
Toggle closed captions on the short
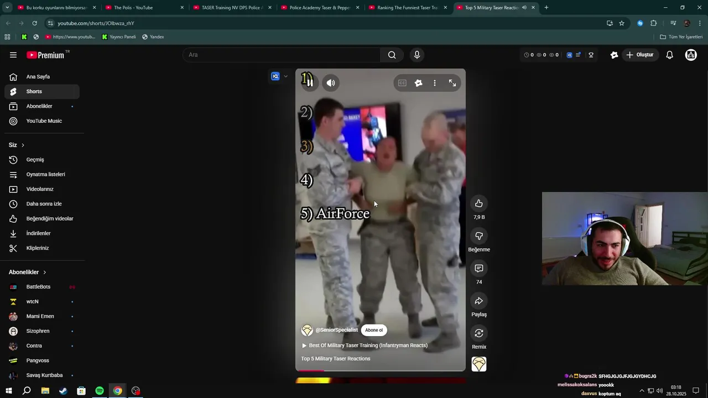[x=402, y=83]
